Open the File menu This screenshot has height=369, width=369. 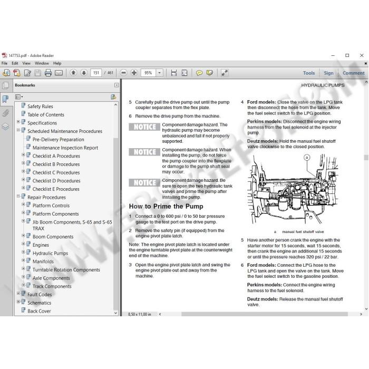click(x=4, y=63)
